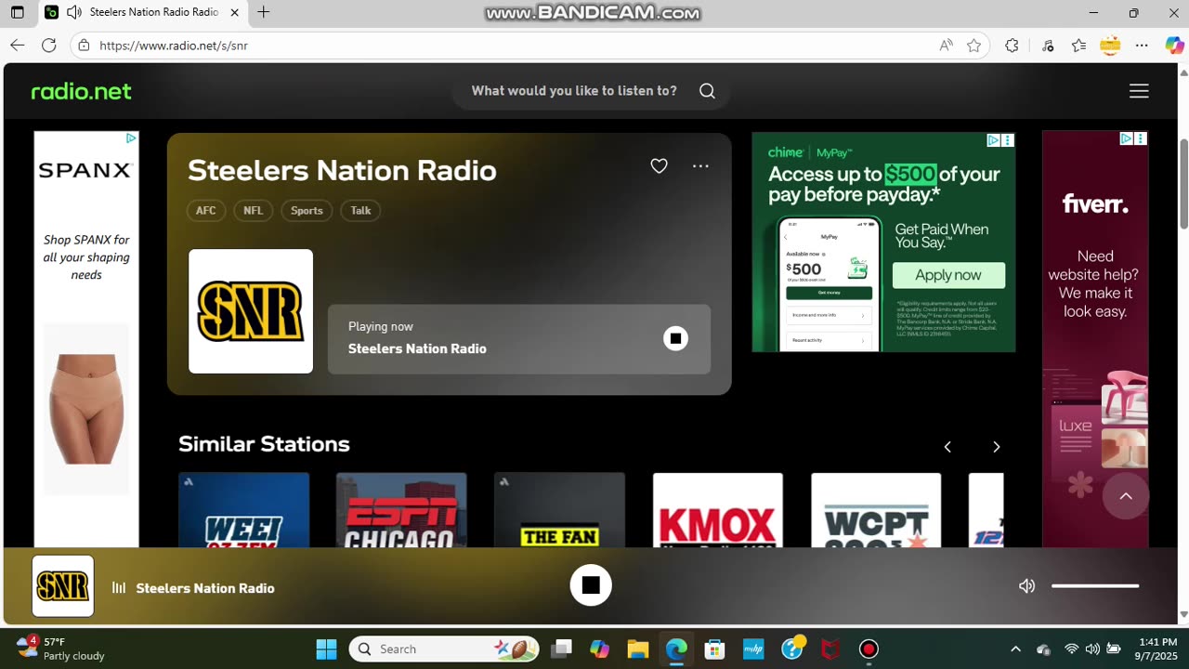Image resolution: width=1189 pixels, height=669 pixels.
Task: Click Apply now in Chime ad
Action: (x=948, y=275)
